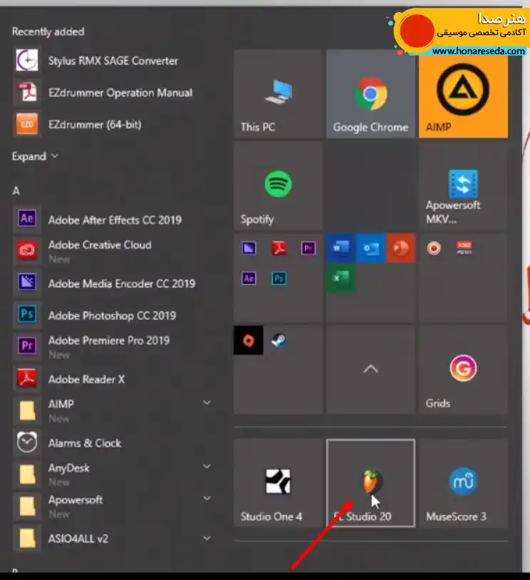Expand the AIMP folder chevron in app list
This screenshot has height=580, width=530.
point(207,402)
